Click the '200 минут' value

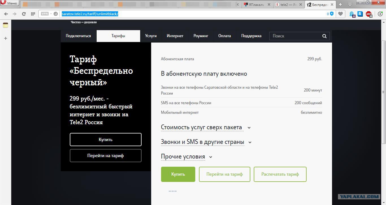[x=313, y=90]
